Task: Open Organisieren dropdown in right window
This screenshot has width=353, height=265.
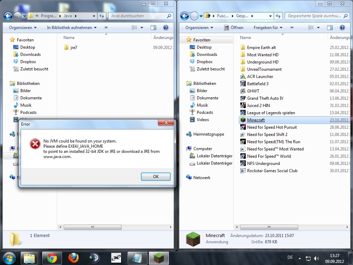Action: point(199,28)
